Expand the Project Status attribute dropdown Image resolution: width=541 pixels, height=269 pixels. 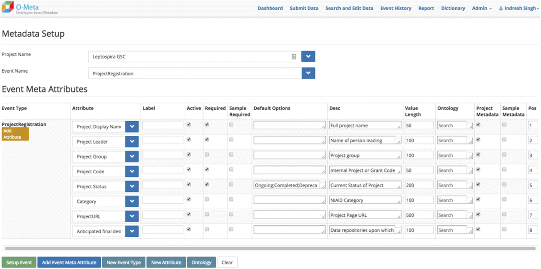[x=132, y=186]
